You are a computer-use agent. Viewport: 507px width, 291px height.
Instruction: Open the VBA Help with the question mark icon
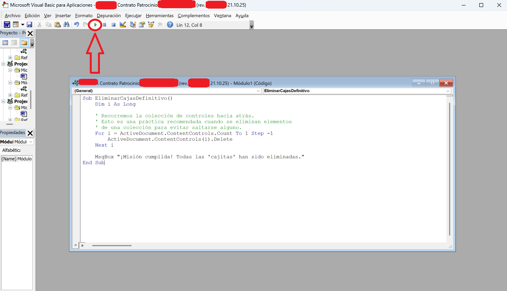coord(170,24)
